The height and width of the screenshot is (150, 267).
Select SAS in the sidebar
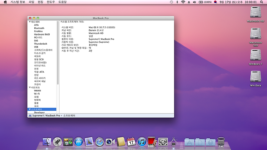click(x=36, y=40)
